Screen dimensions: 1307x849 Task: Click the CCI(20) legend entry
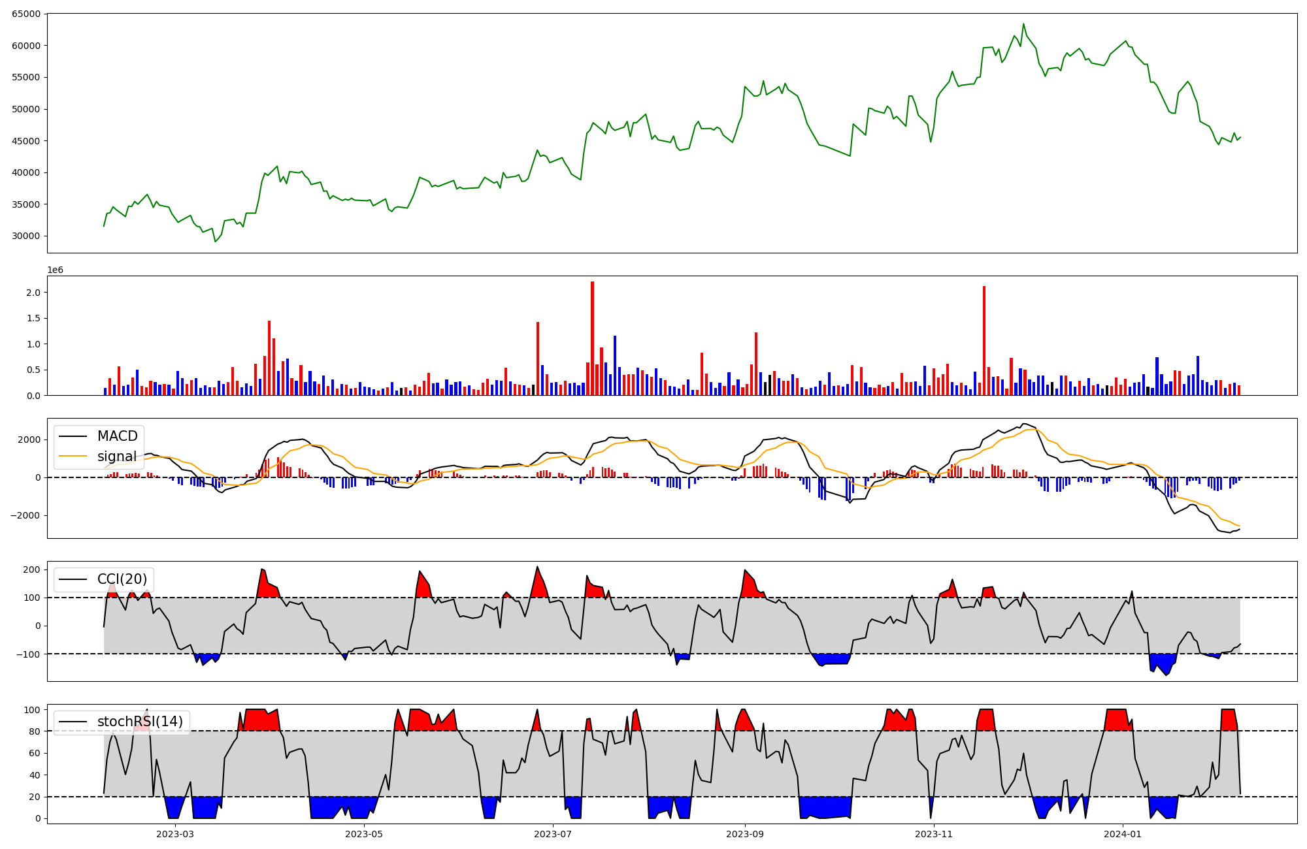pyautogui.click(x=122, y=579)
